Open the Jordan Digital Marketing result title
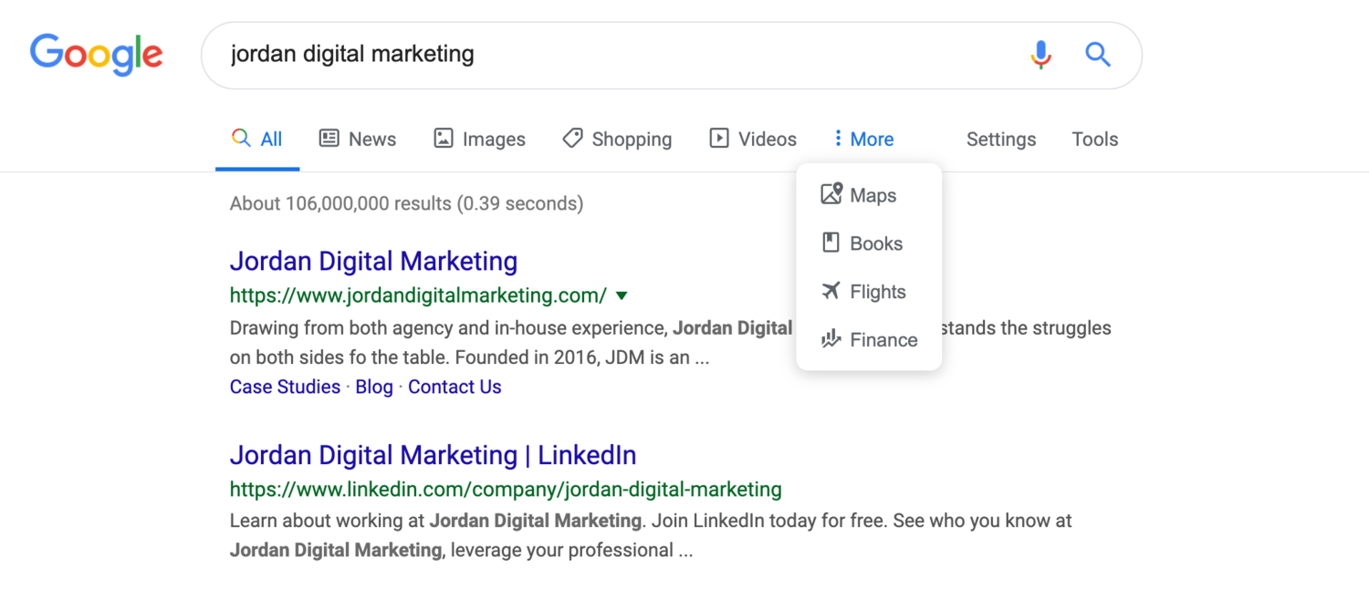 [373, 262]
